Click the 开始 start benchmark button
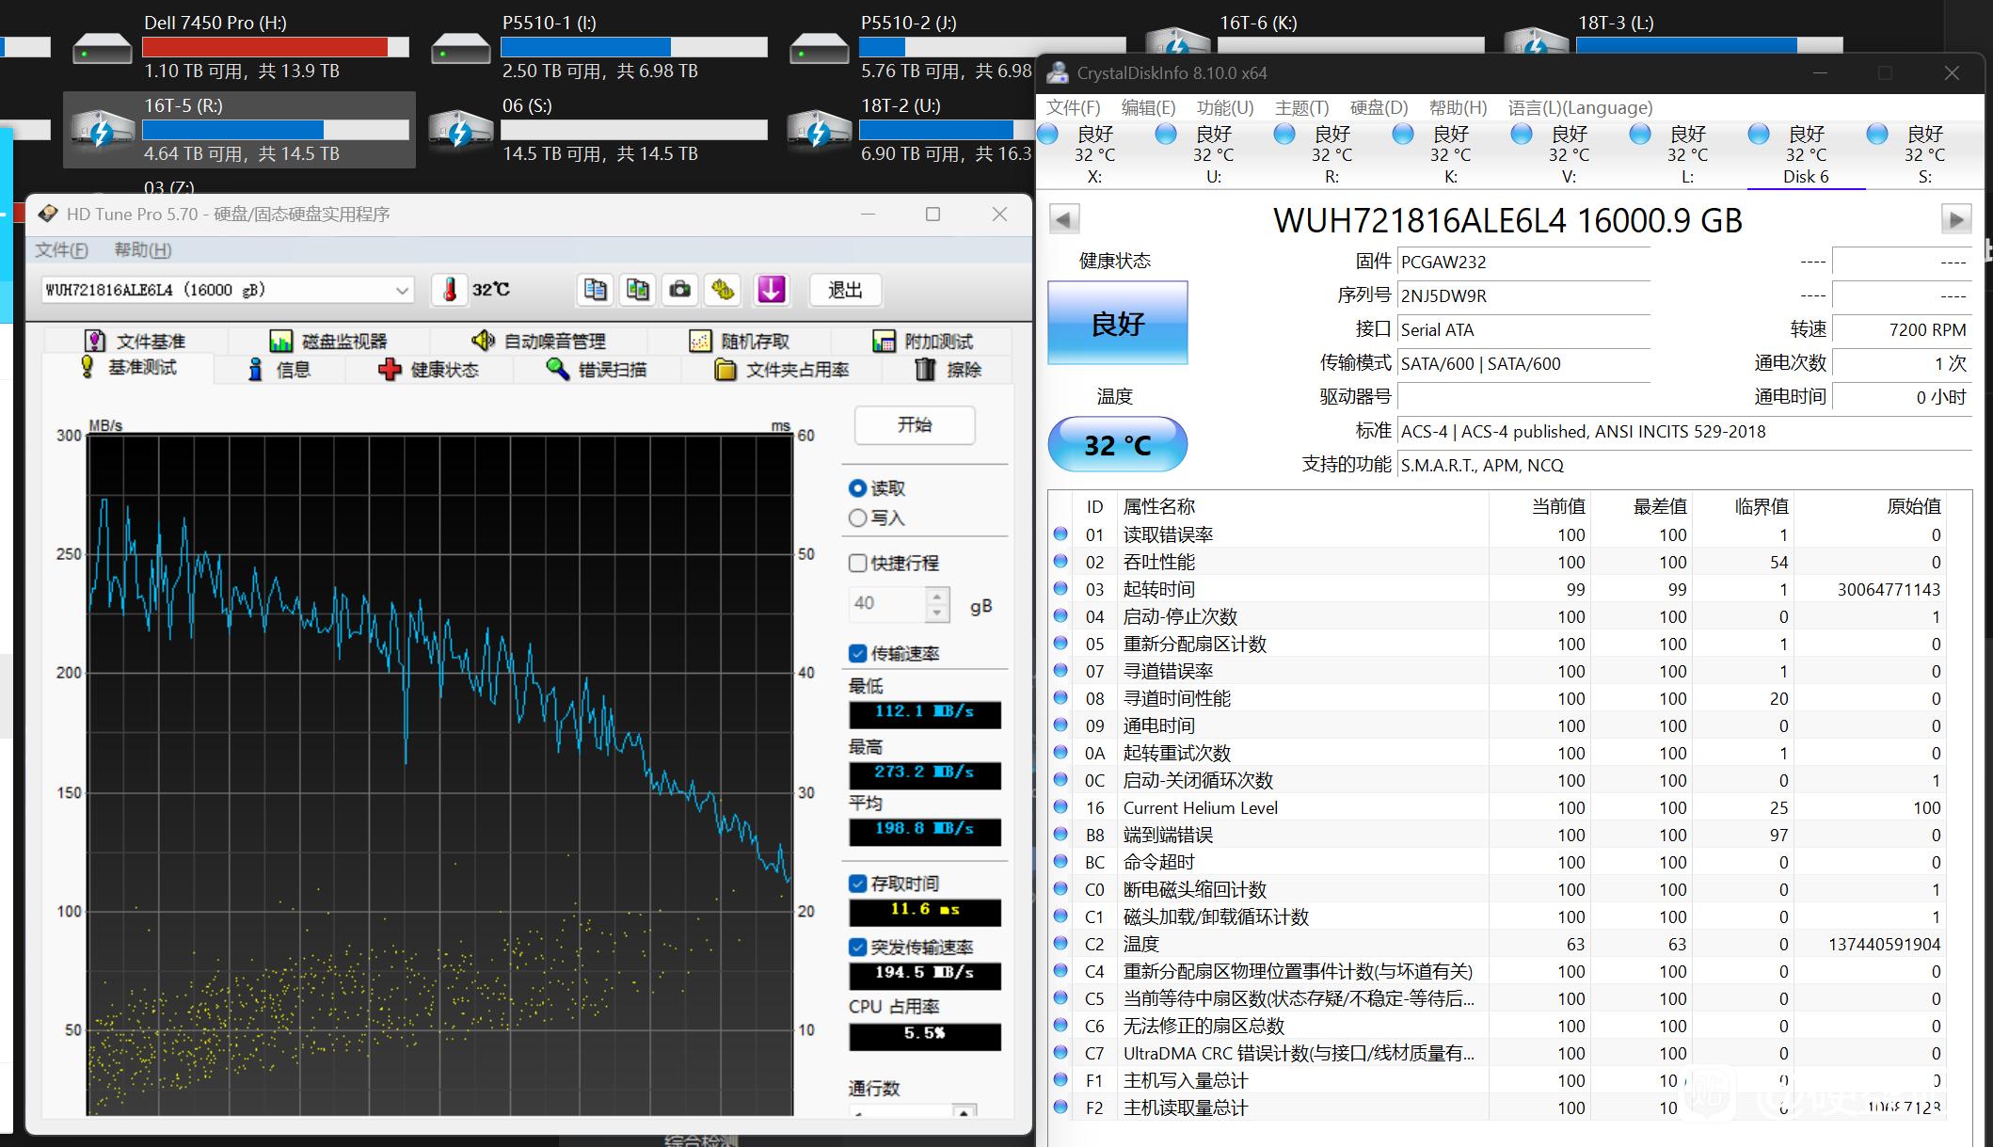Image resolution: width=1993 pixels, height=1147 pixels. coord(915,425)
